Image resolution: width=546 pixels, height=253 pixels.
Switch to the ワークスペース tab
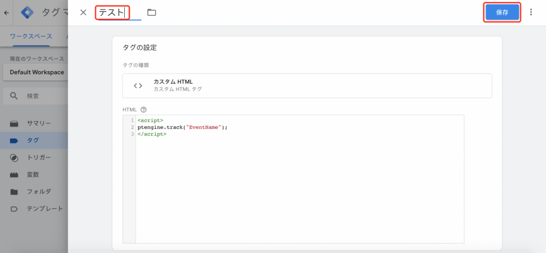(31, 36)
